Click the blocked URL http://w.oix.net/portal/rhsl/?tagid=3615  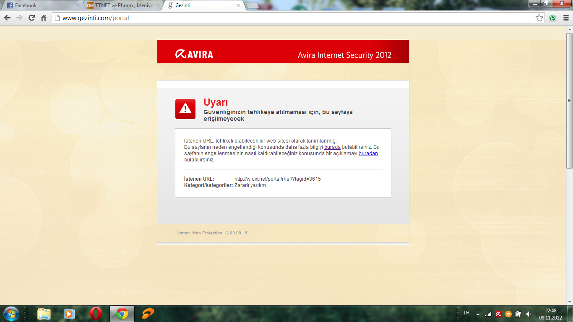[x=278, y=179]
